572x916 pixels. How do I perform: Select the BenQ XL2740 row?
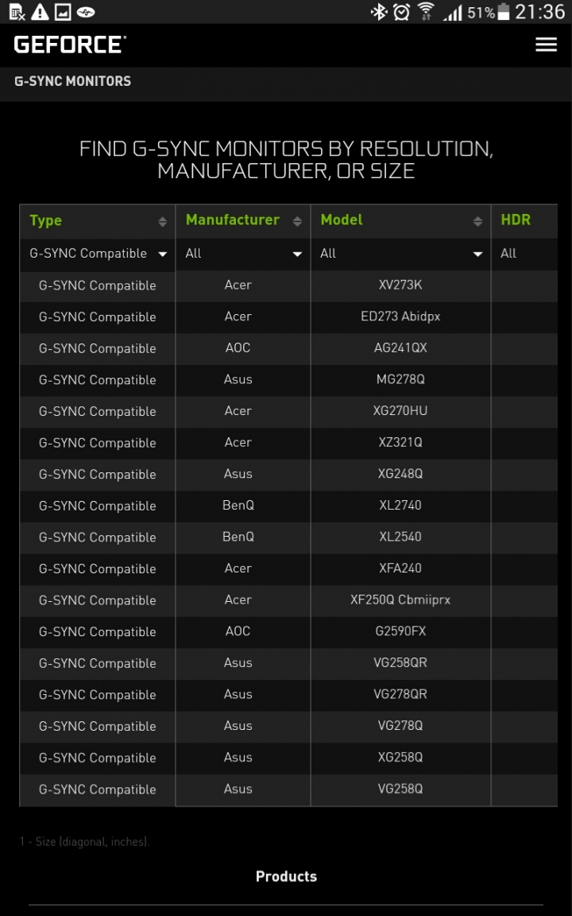[x=288, y=506]
